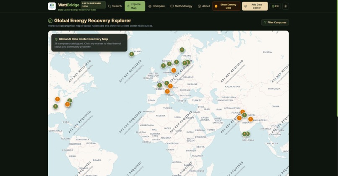Select the orange marker in western India
Viewport: 338px width, 176px height.
click(239, 118)
